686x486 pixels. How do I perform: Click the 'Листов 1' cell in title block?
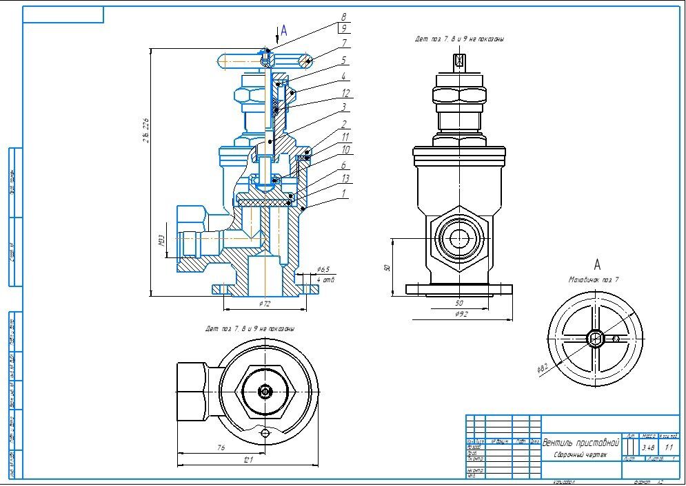[x=663, y=458]
